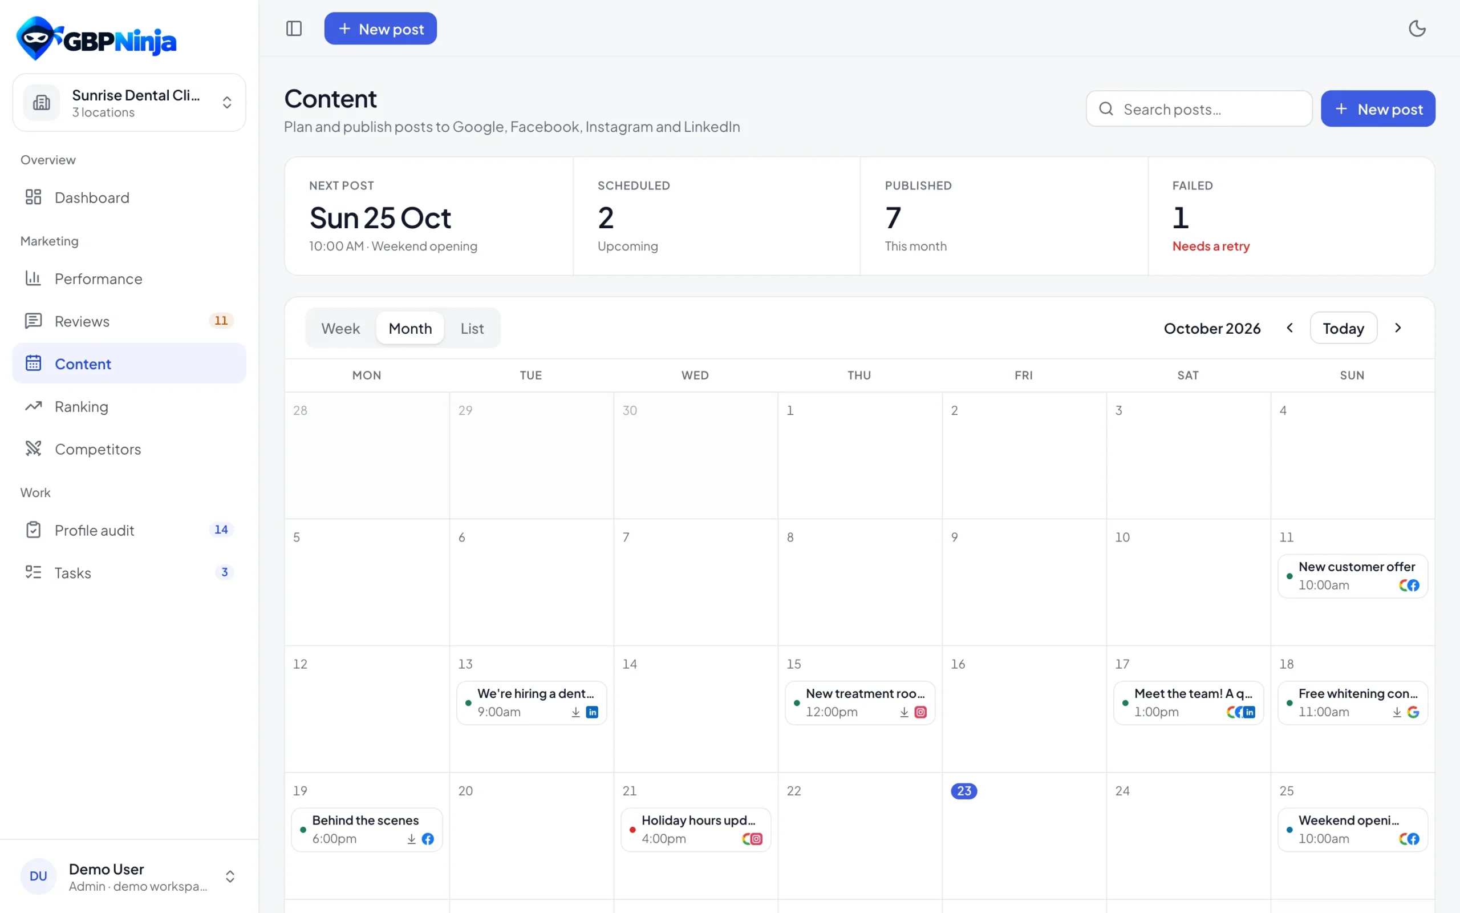The width and height of the screenshot is (1460, 913).
Task: Expand the Sunrise Dental Clinic location switcher
Action: tap(129, 103)
